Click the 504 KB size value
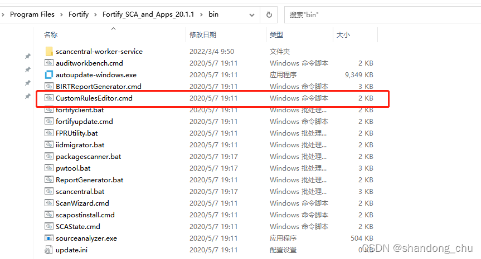The image size is (481, 259). (x=362, y=238)
